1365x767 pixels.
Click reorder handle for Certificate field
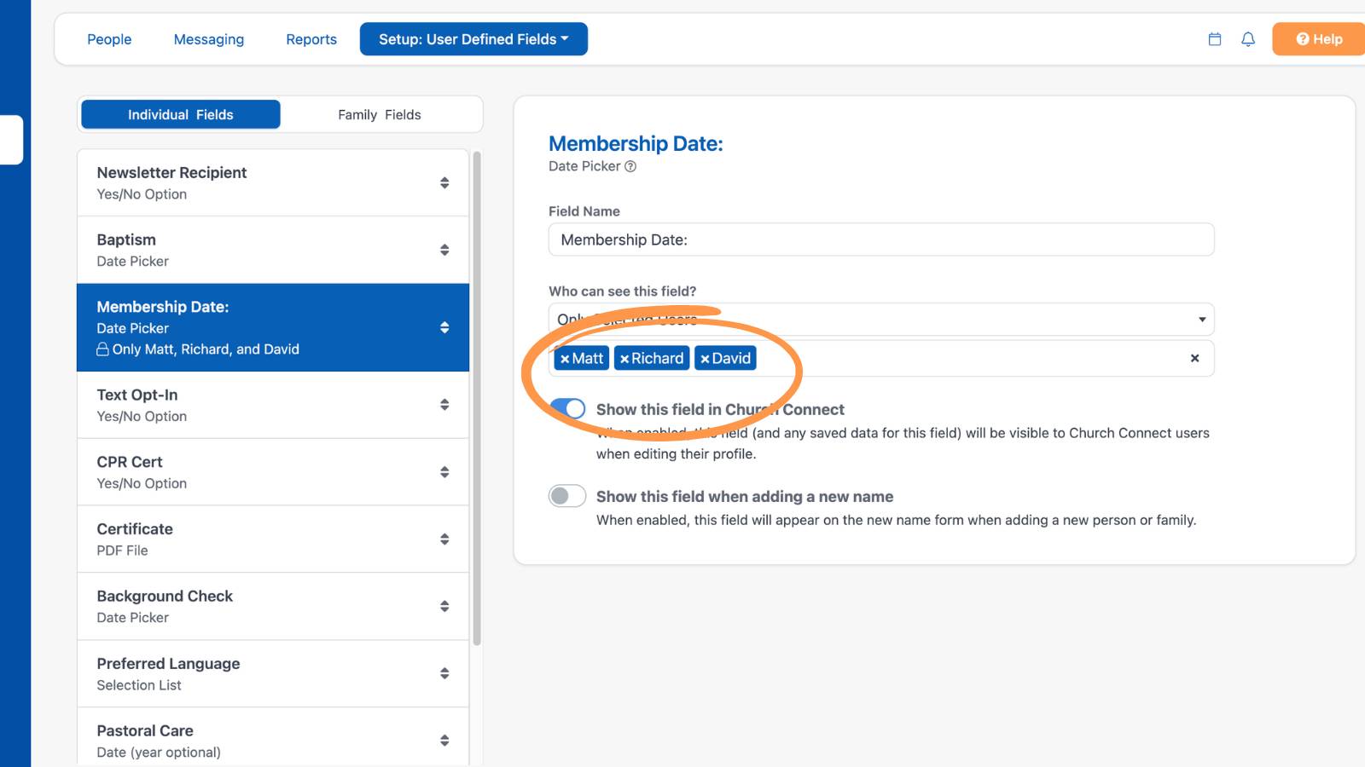444,539
